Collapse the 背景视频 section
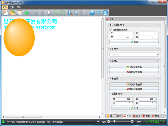The height and width of the screenshot is (126, 168). point(157,79)
